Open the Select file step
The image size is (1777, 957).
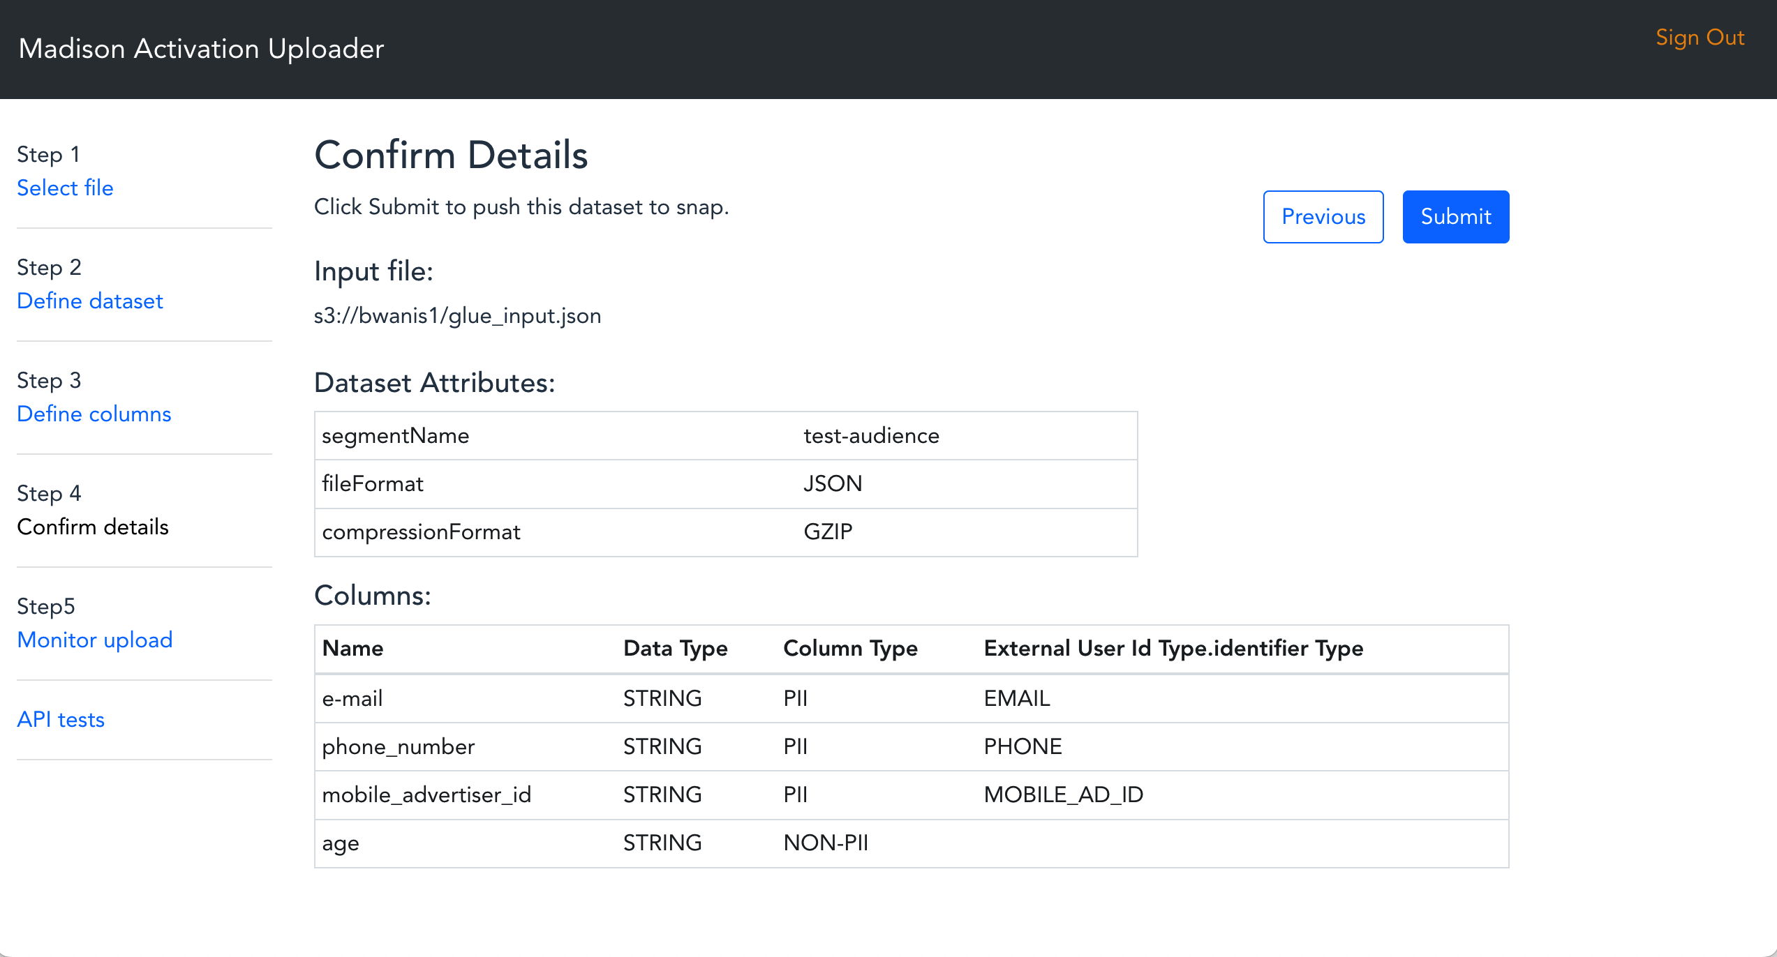click(65, 188)
